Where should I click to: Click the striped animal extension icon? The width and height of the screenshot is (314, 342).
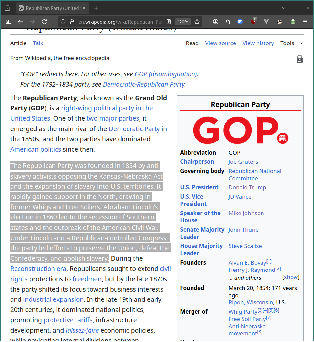click(280, 22)
